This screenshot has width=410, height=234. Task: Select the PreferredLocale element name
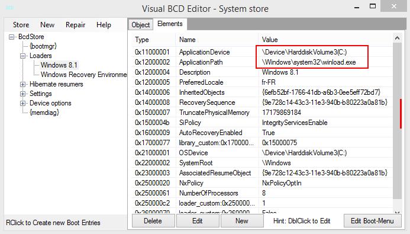(201, 82)
